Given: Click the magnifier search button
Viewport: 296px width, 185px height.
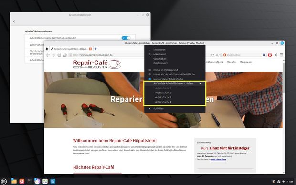Looking at the screenshot, I should click(x=264, y=55).
